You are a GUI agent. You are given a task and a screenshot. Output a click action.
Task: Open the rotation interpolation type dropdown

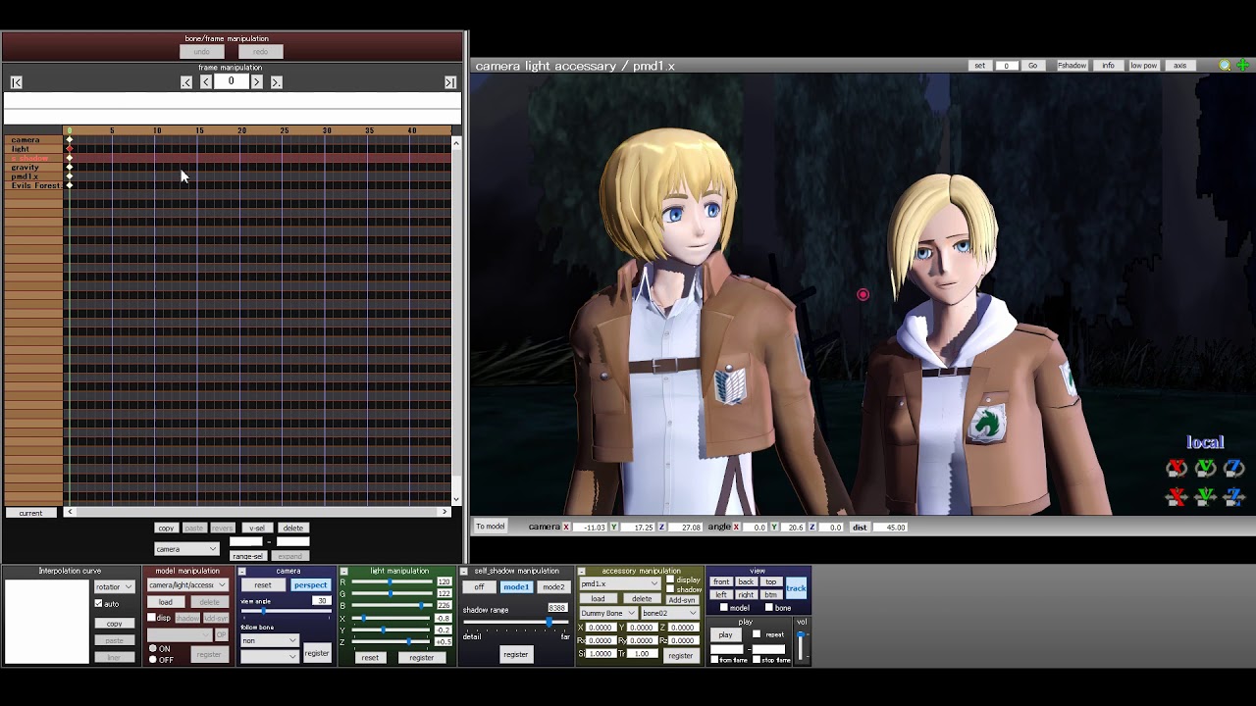click(x=114, y=587)
